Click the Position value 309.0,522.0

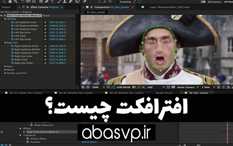click(x=89, y=142)
